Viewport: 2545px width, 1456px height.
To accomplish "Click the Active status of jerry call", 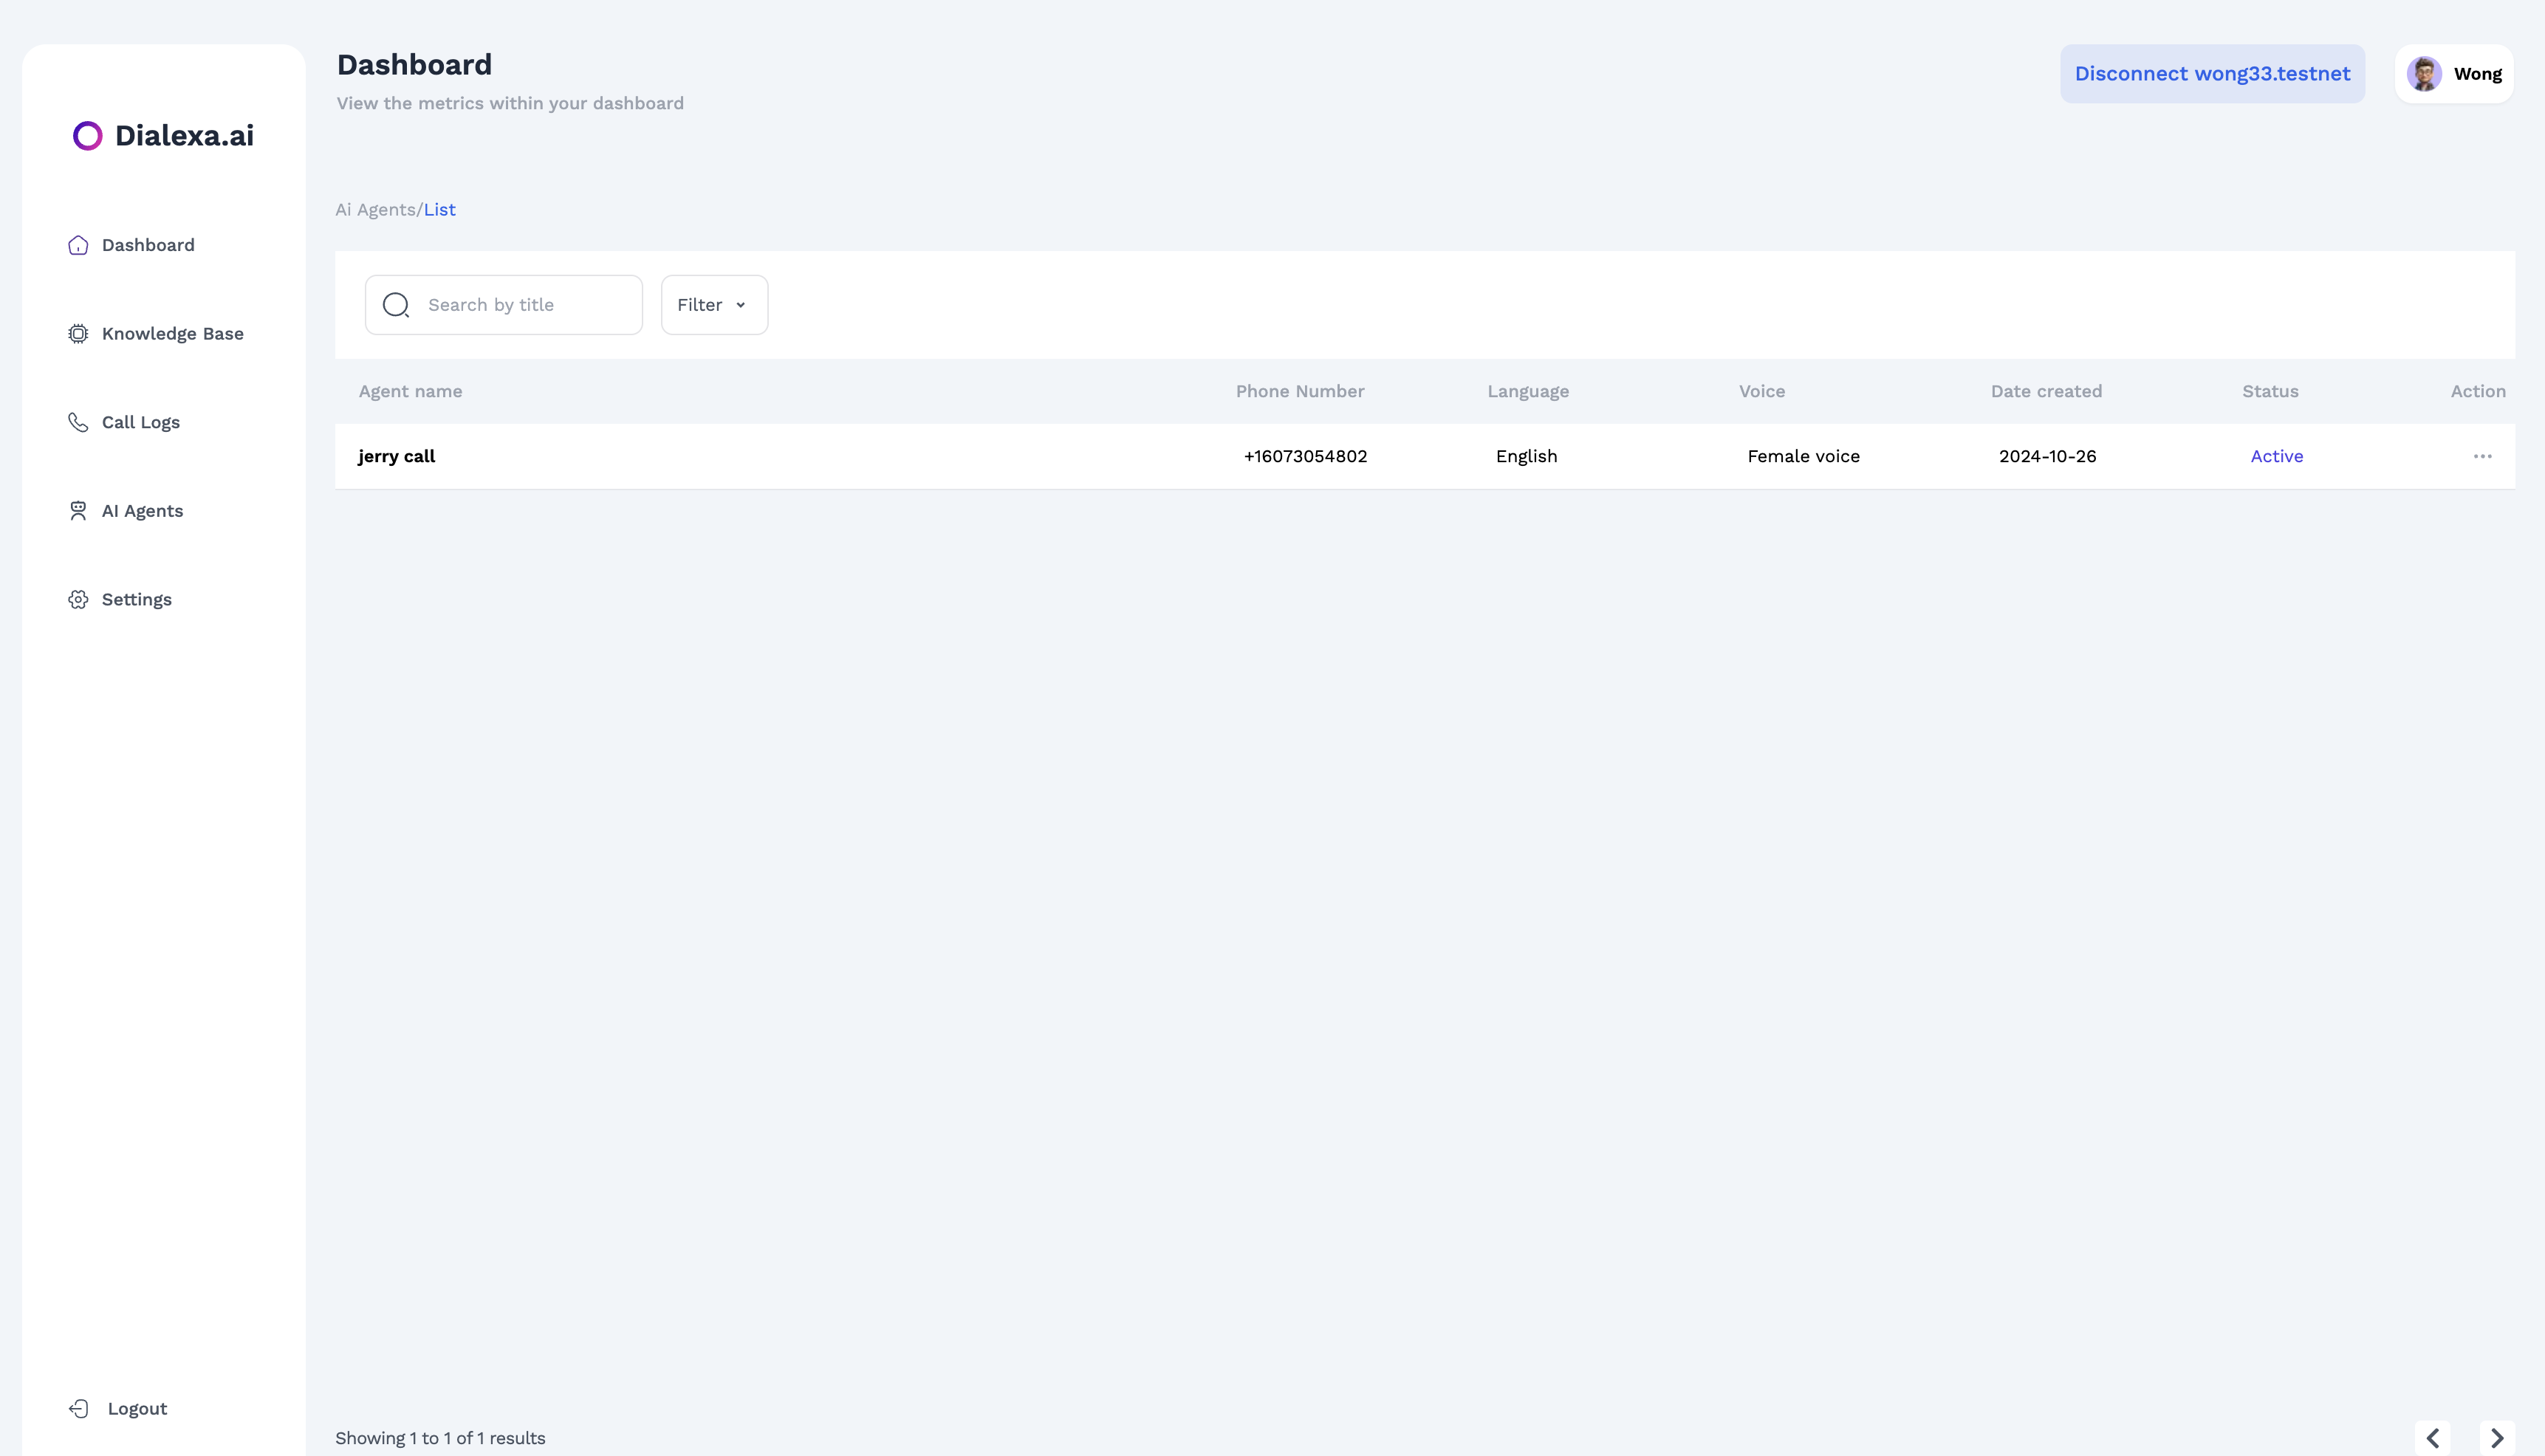I will [2276, 456].
